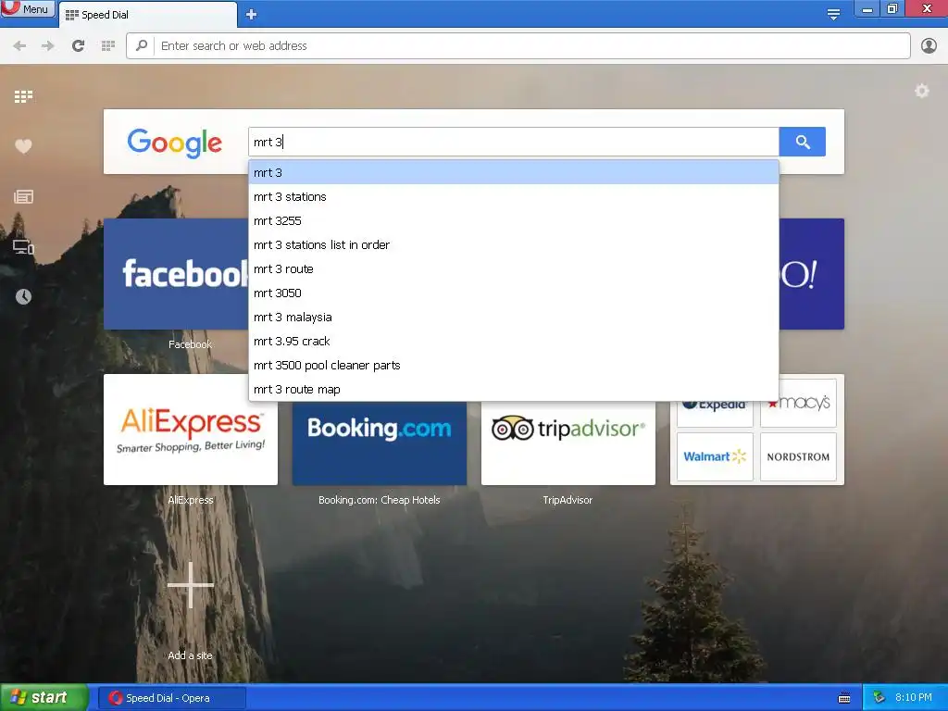Open the Booking.com speed dial tile
The image size is (948, 711).
[379, 443]
